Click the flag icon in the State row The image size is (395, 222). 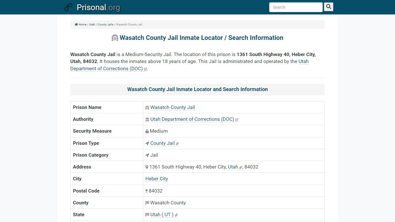(147, 215)
